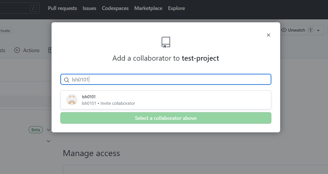Viewport: 328px width, 174px height.
Task: Click the slash shortcut key in the search bar
Action: pyautogui.click(x=33, y=8)
